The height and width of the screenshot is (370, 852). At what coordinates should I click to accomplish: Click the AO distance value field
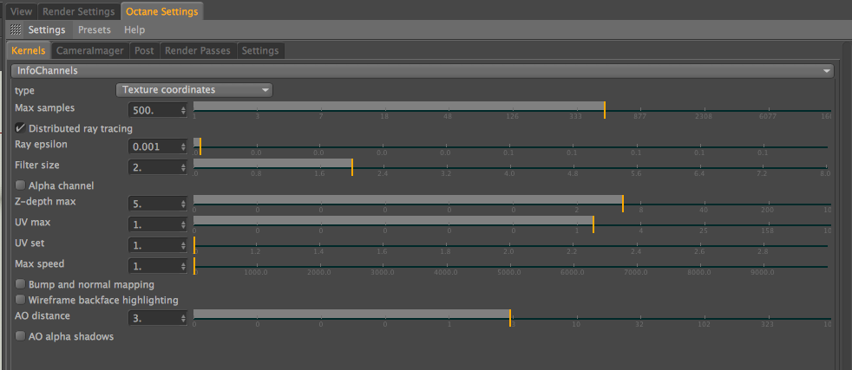154,318
